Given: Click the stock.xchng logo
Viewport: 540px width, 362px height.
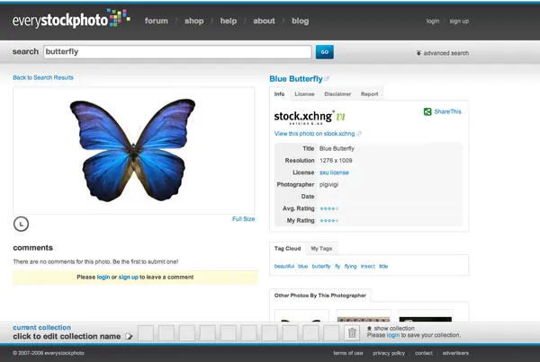Looking at the screenshot, I should [310, 118].
